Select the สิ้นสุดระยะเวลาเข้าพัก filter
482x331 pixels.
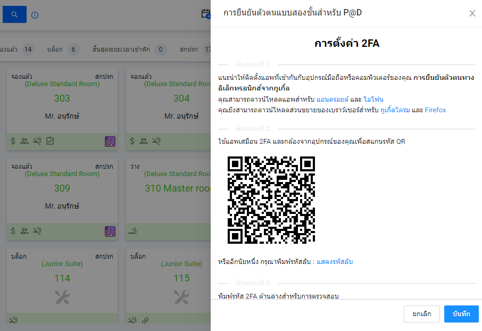click(129, 49)
